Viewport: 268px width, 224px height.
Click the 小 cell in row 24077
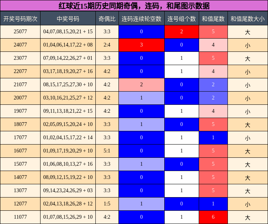coord(248,45)
